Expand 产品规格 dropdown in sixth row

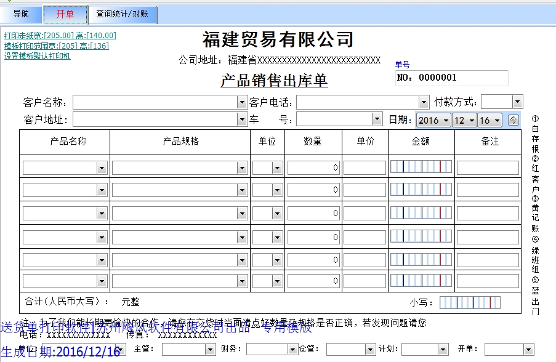click(x=242, y=281)
